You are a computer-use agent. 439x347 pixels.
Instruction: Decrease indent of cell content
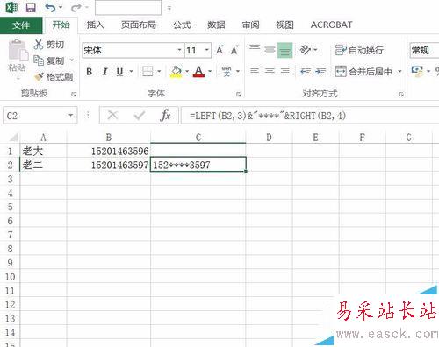pos(306,71)
